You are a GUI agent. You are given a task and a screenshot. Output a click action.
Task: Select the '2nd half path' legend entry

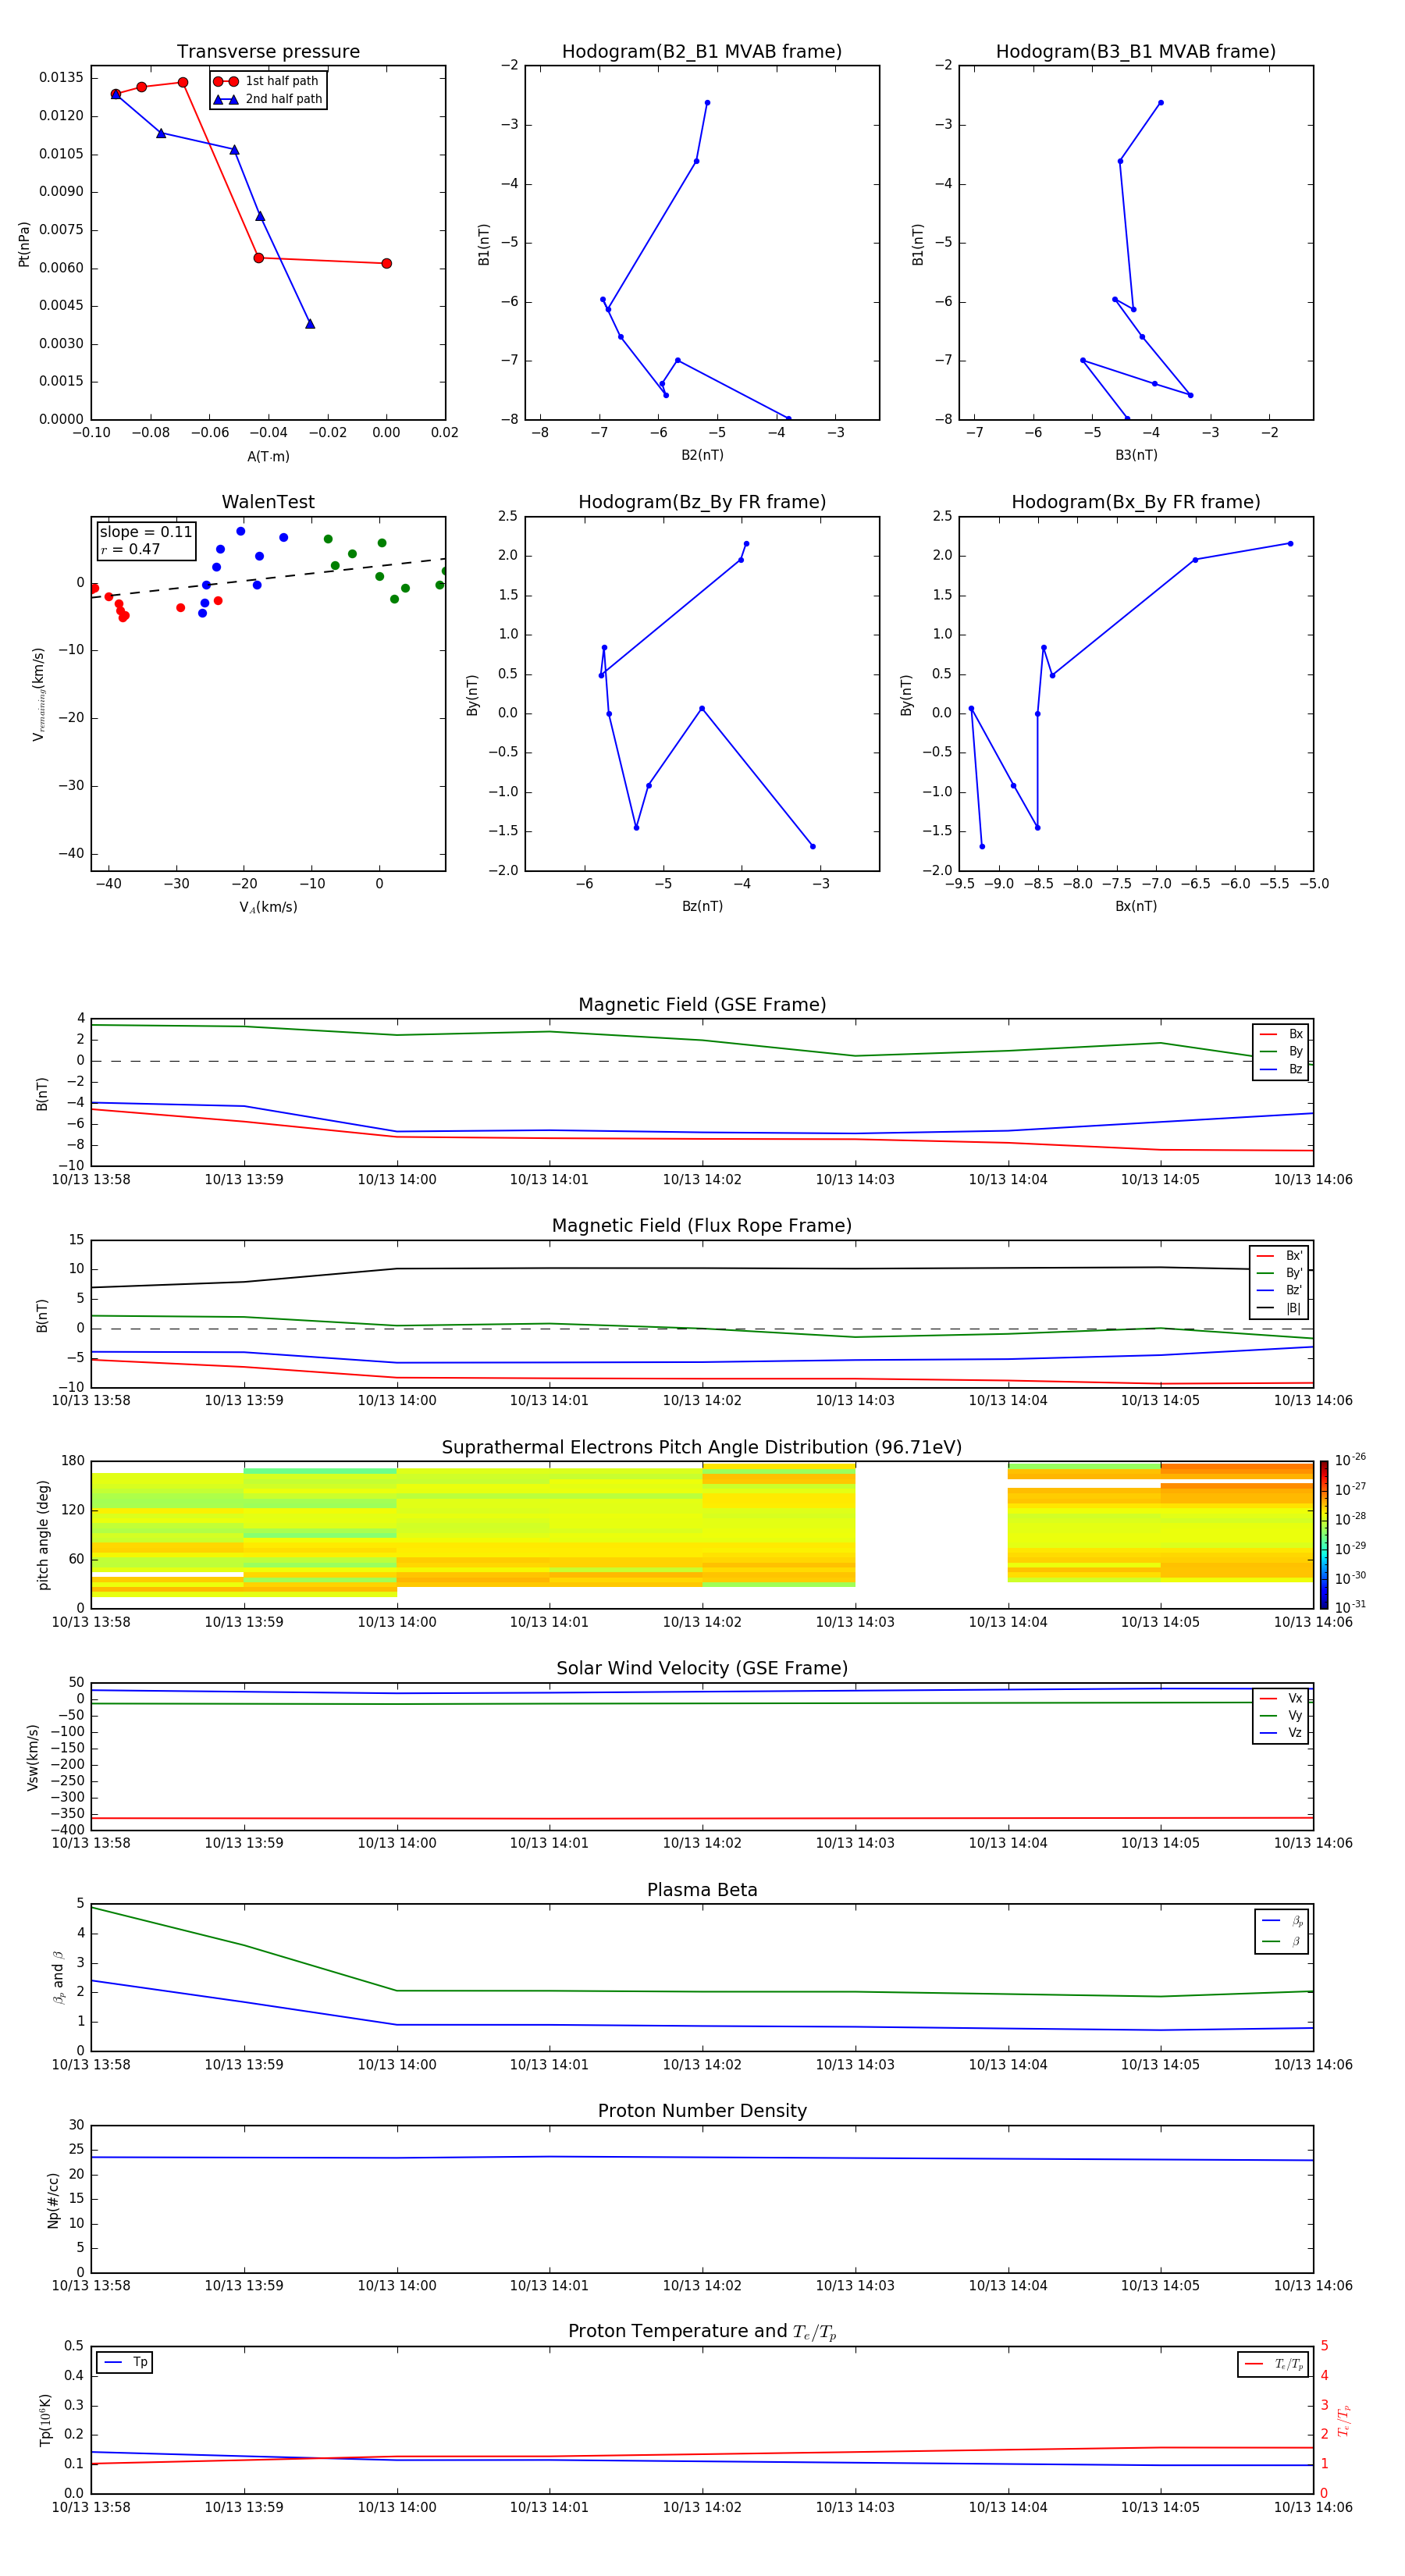coord(268,99)
